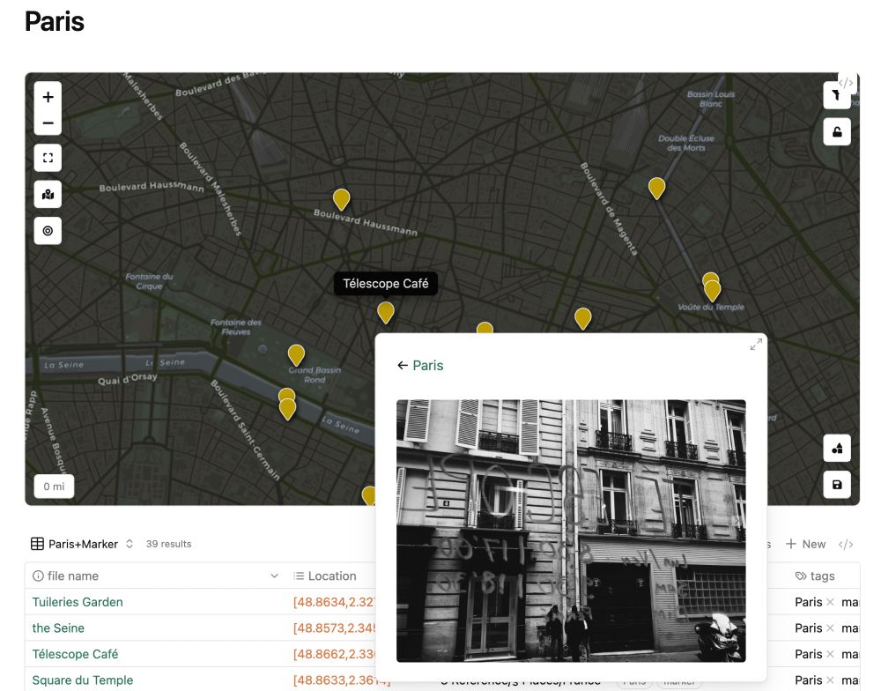
Task: Click the sort chevron next to Paris+Marker
Action: (x=130, y=544)
